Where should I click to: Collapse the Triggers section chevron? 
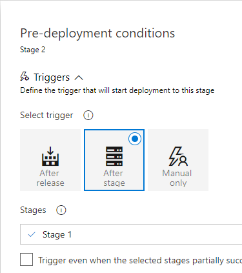coord(79,77)
